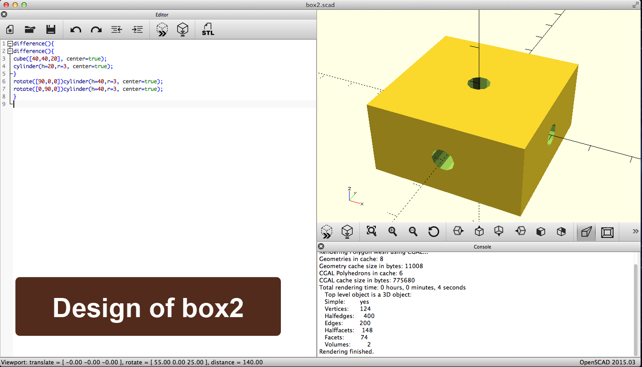Click the rotate([90,0,0]) code line
Screen dimensions: 642x367
click(x=88, y=82)
